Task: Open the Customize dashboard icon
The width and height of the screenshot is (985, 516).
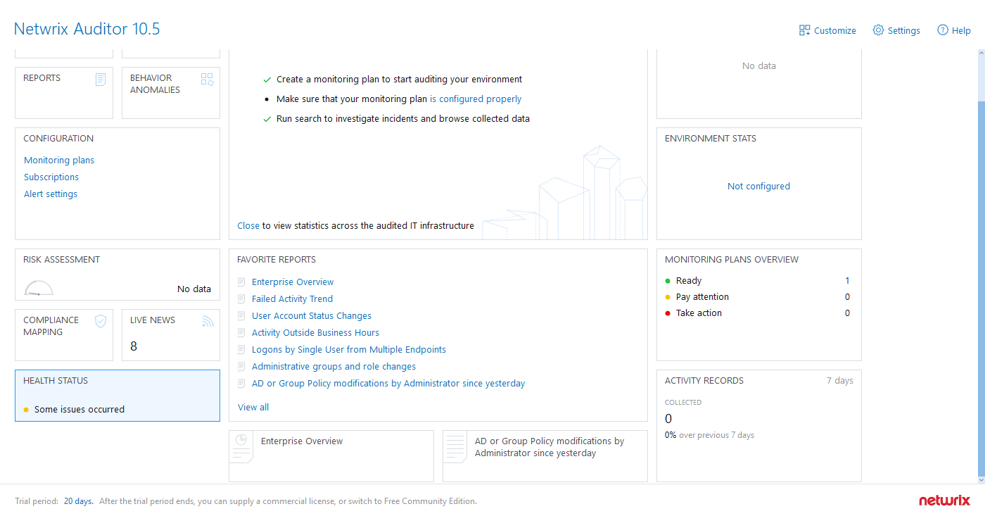Action: [x=803, y=30]
